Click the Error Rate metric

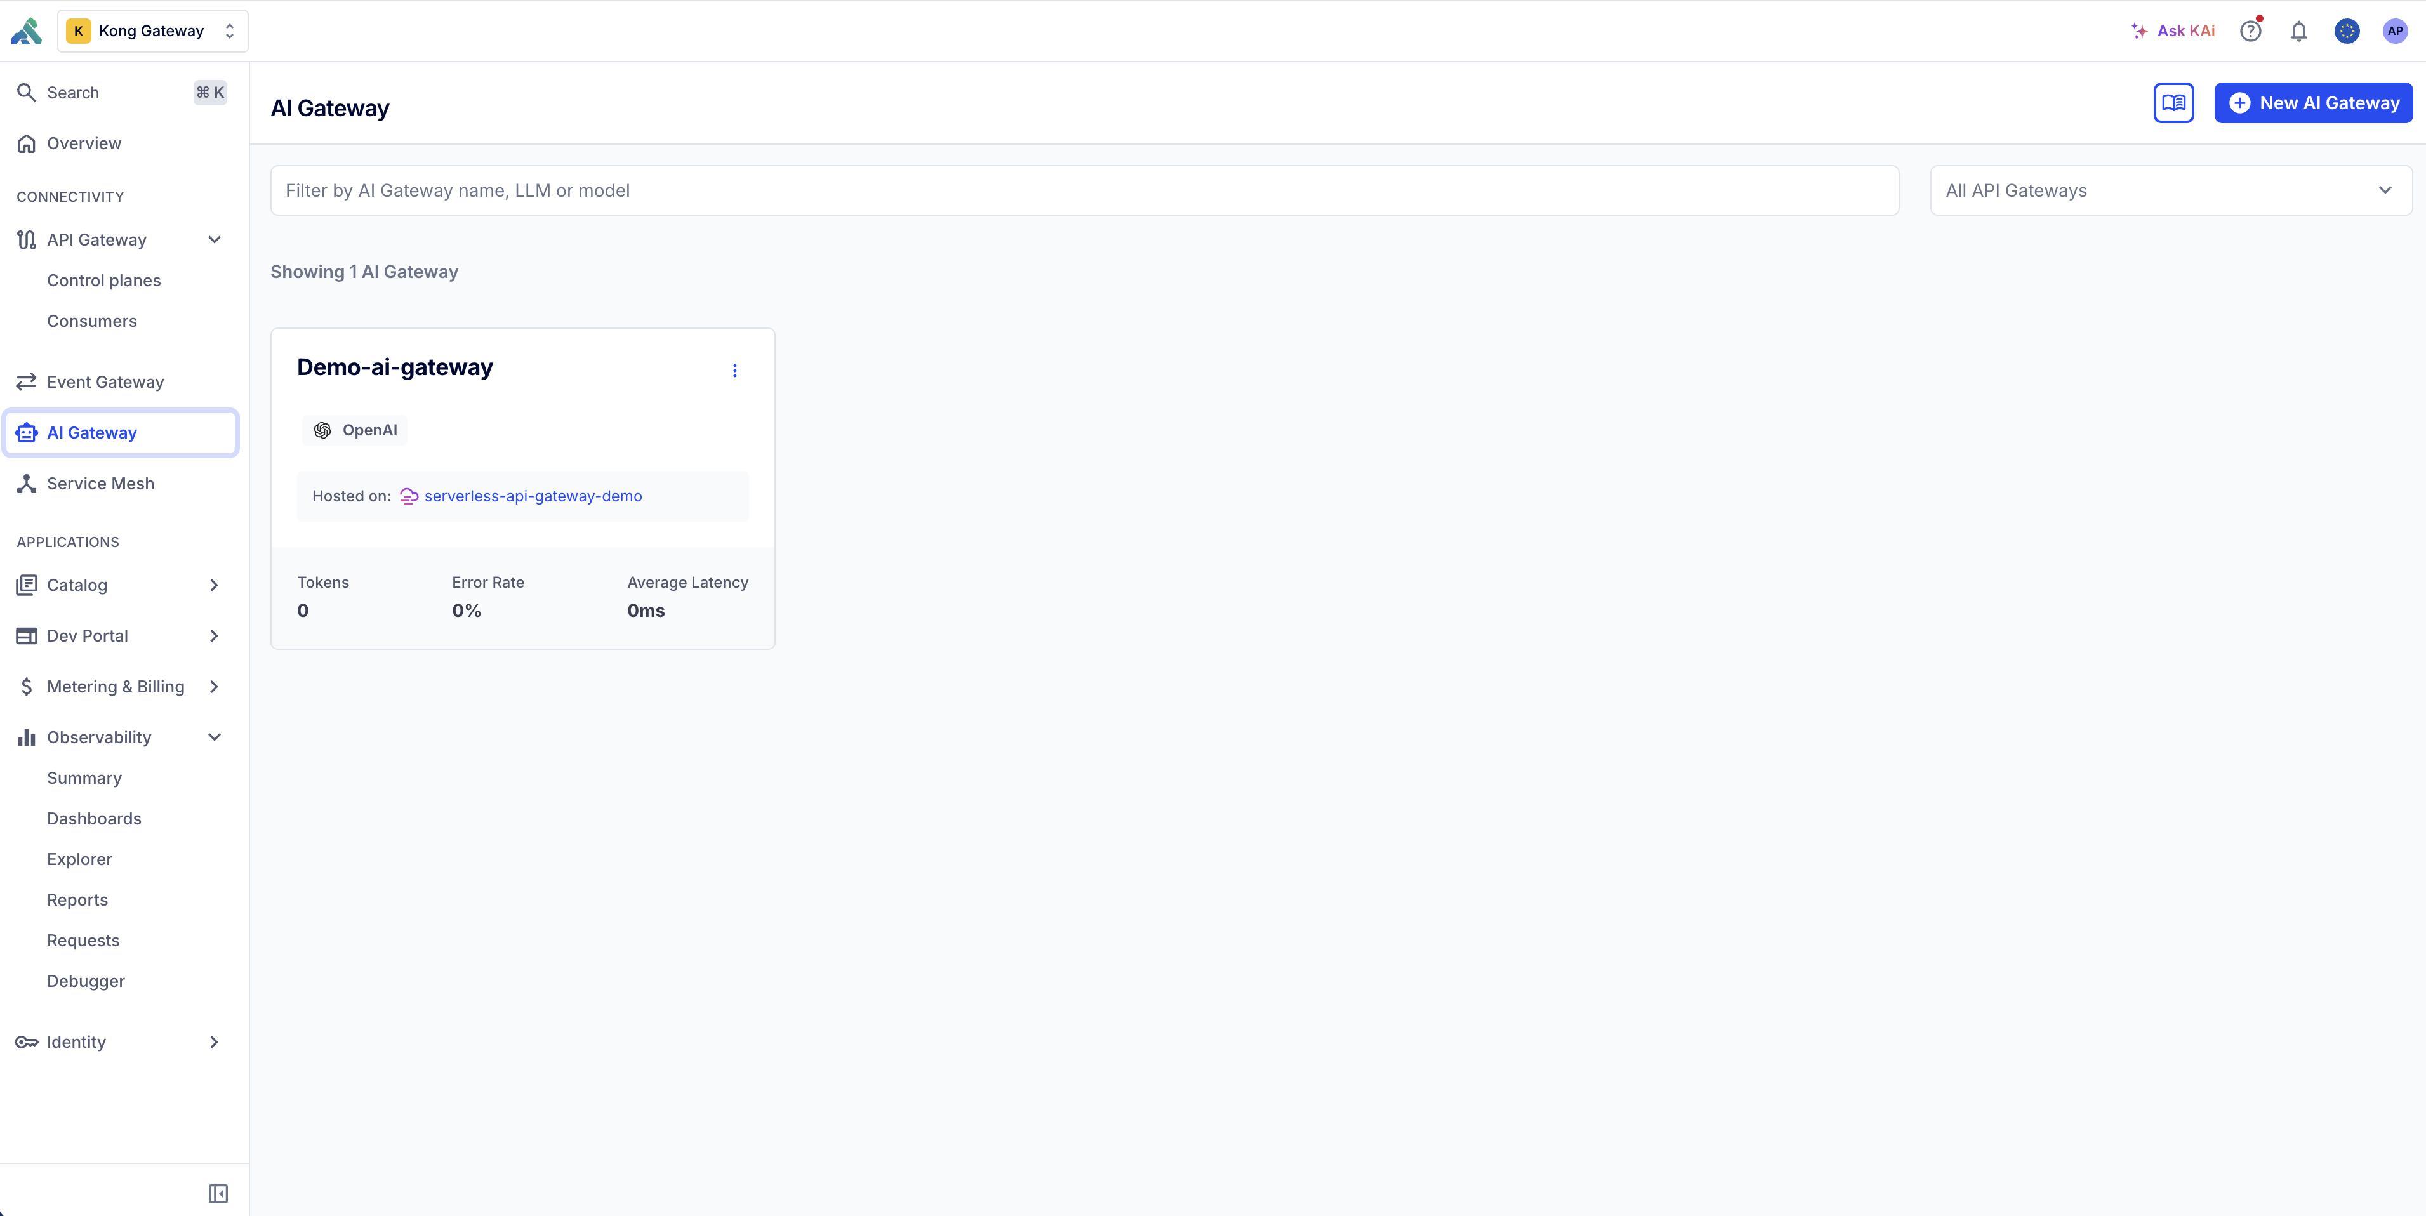488,596
